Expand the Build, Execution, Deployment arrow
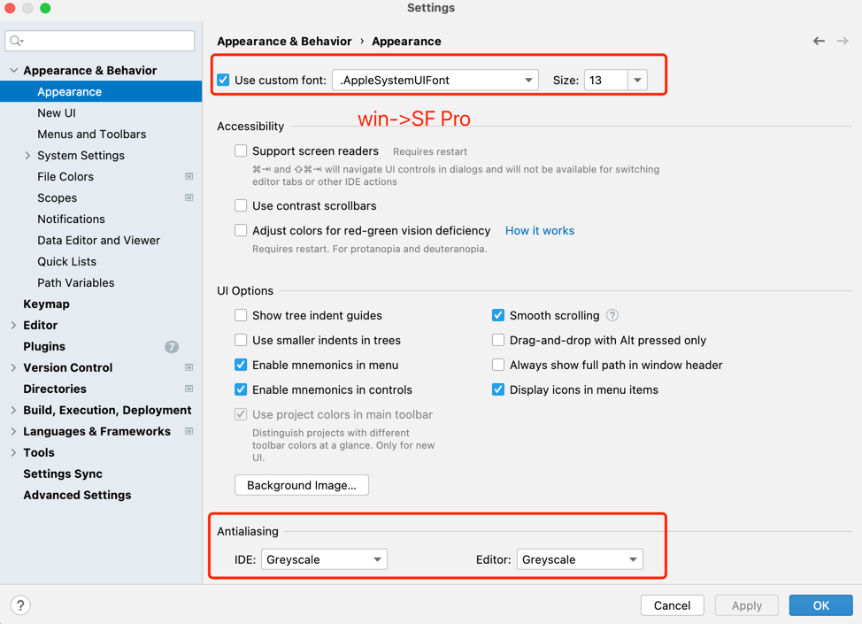Viewport: 862px width, 624px height. click(x=14, y=410)
